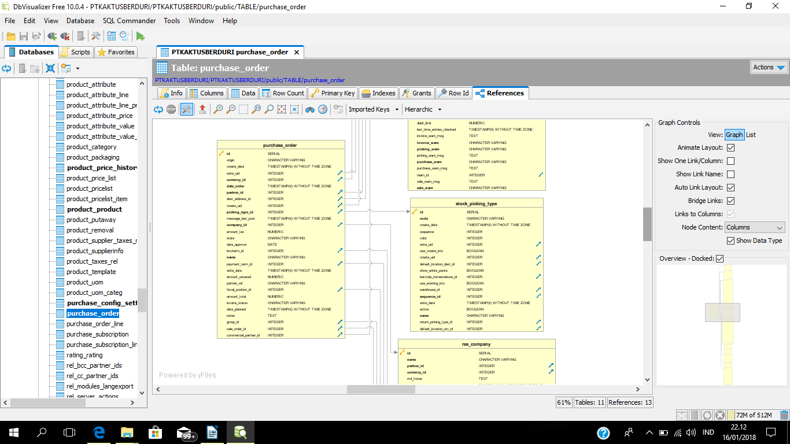Viewport: 790px width, 444px height.
Task: Click the purchase_order breadcrumb path link
Action: point(250,80)
